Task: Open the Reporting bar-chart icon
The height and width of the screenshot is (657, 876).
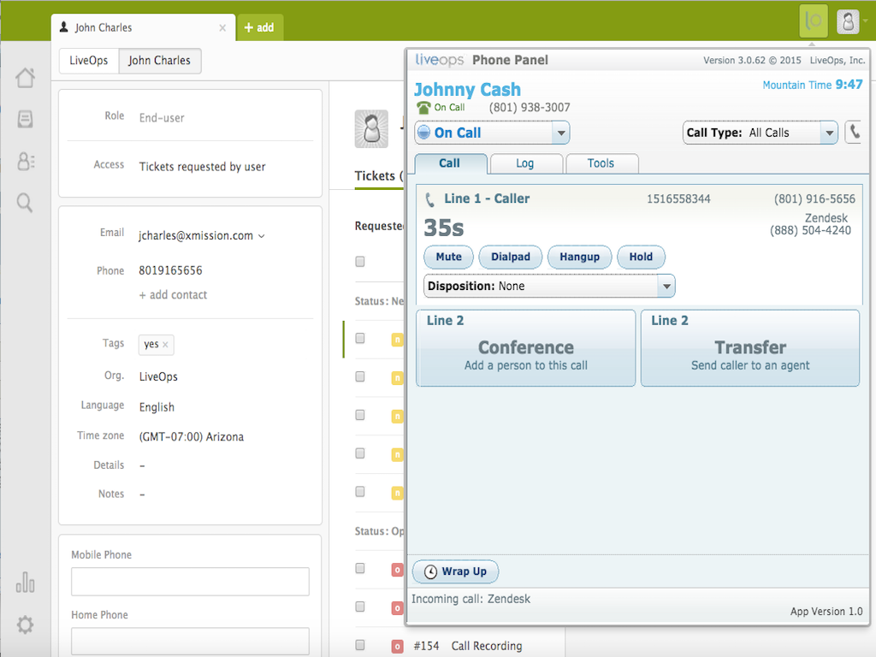Action: pyautogui.click(x=25, y=583)
